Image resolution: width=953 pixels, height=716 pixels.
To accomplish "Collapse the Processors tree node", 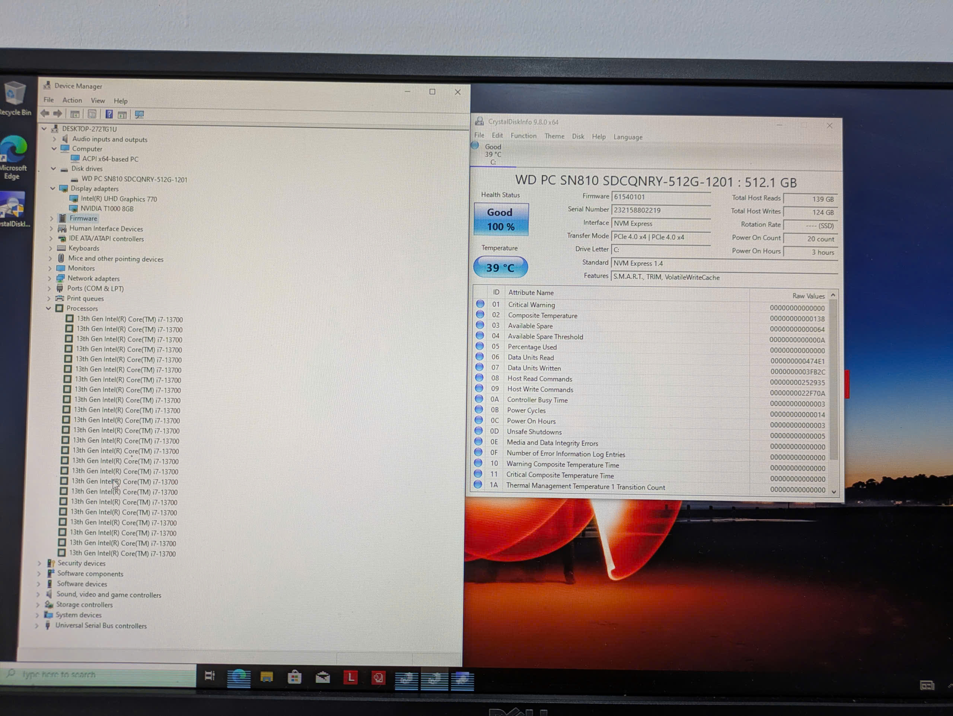I will 49,308.
